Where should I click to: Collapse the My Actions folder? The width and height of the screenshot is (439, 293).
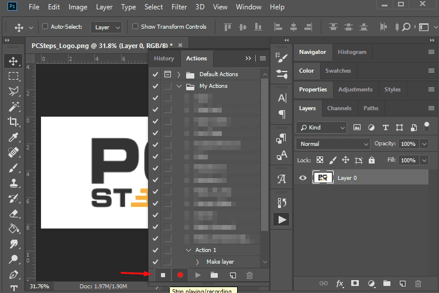coord(179,86)
